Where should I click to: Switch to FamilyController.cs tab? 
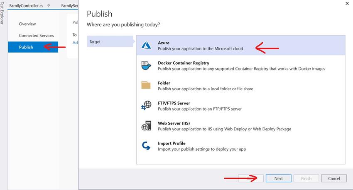26,6
